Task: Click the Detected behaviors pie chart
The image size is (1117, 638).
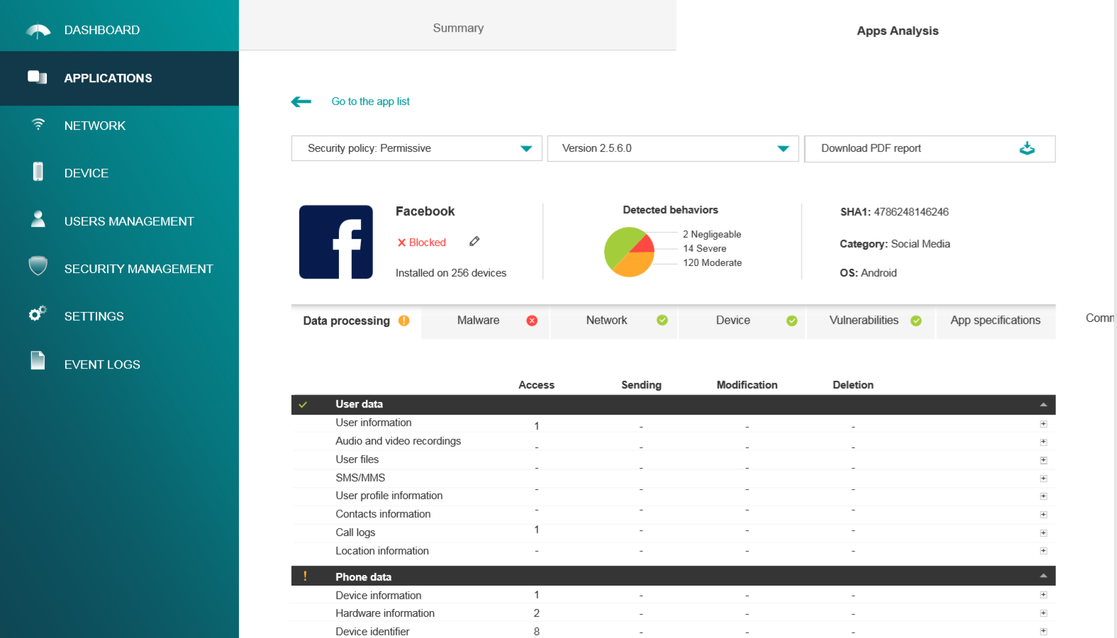Action: click(629, 252)
